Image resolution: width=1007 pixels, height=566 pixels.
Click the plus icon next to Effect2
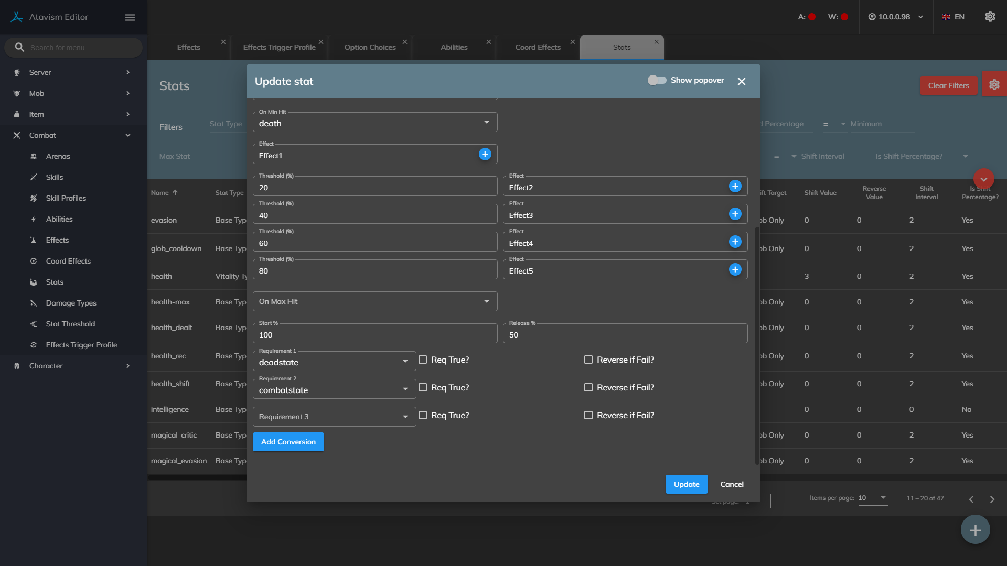click(735, 186)
